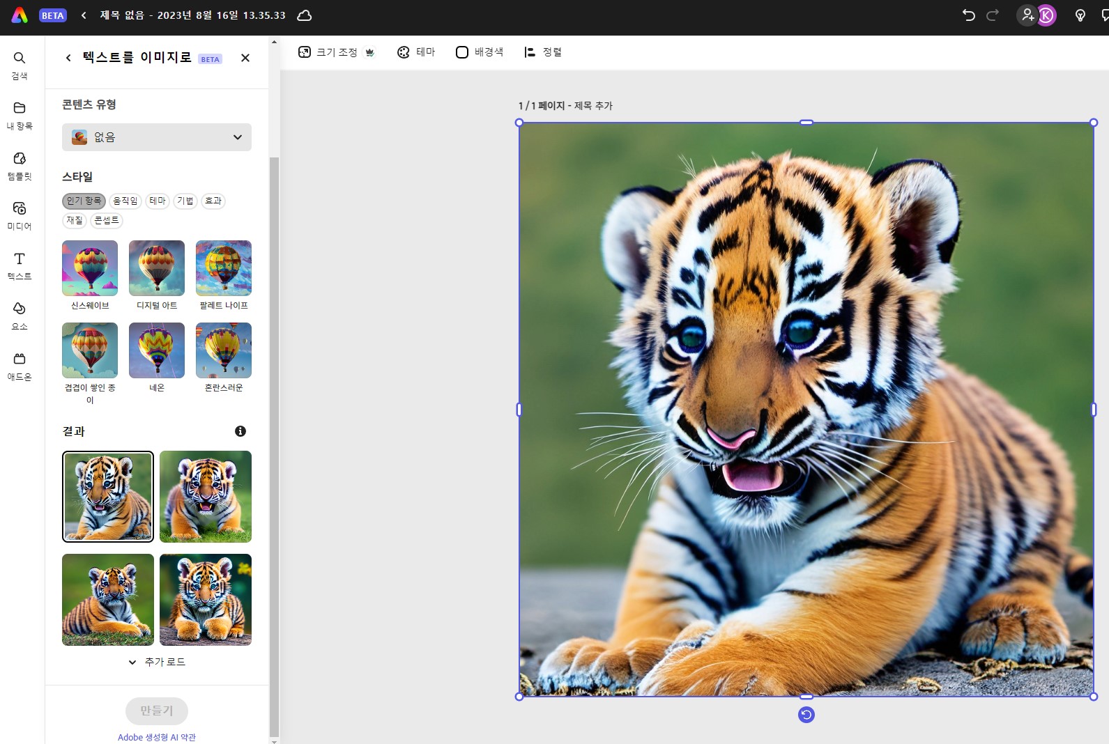The image size is (1109, 744).
Task: Open 미디어 media sidebar icon
Action: coord(20,216)
